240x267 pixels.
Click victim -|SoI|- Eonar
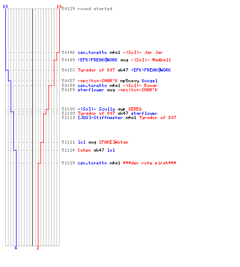[x=140, y=85]
